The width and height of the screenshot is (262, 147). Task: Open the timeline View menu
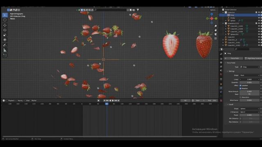click(x=28, y=101)
